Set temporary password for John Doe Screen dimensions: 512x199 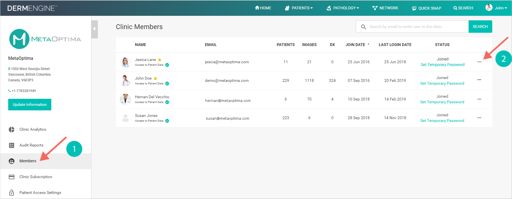tap(442, 83)
